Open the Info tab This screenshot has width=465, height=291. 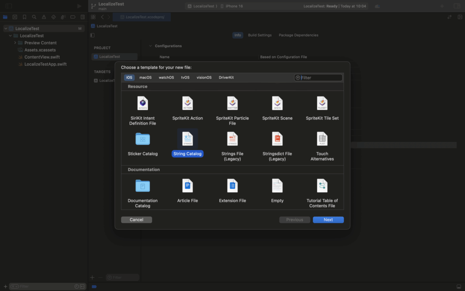tap(237, 35)
